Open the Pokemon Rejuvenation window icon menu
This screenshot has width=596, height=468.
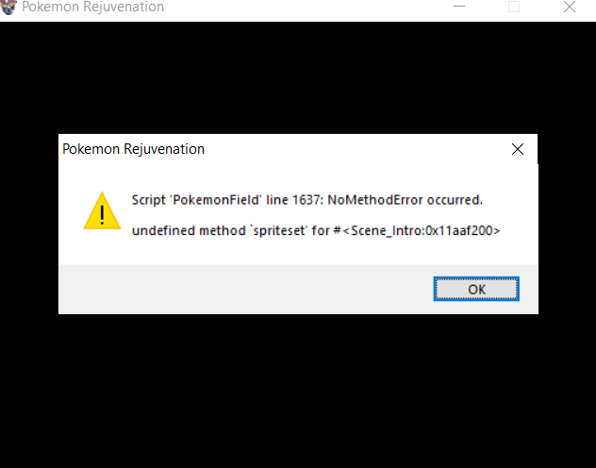click(x=8, y=7)
